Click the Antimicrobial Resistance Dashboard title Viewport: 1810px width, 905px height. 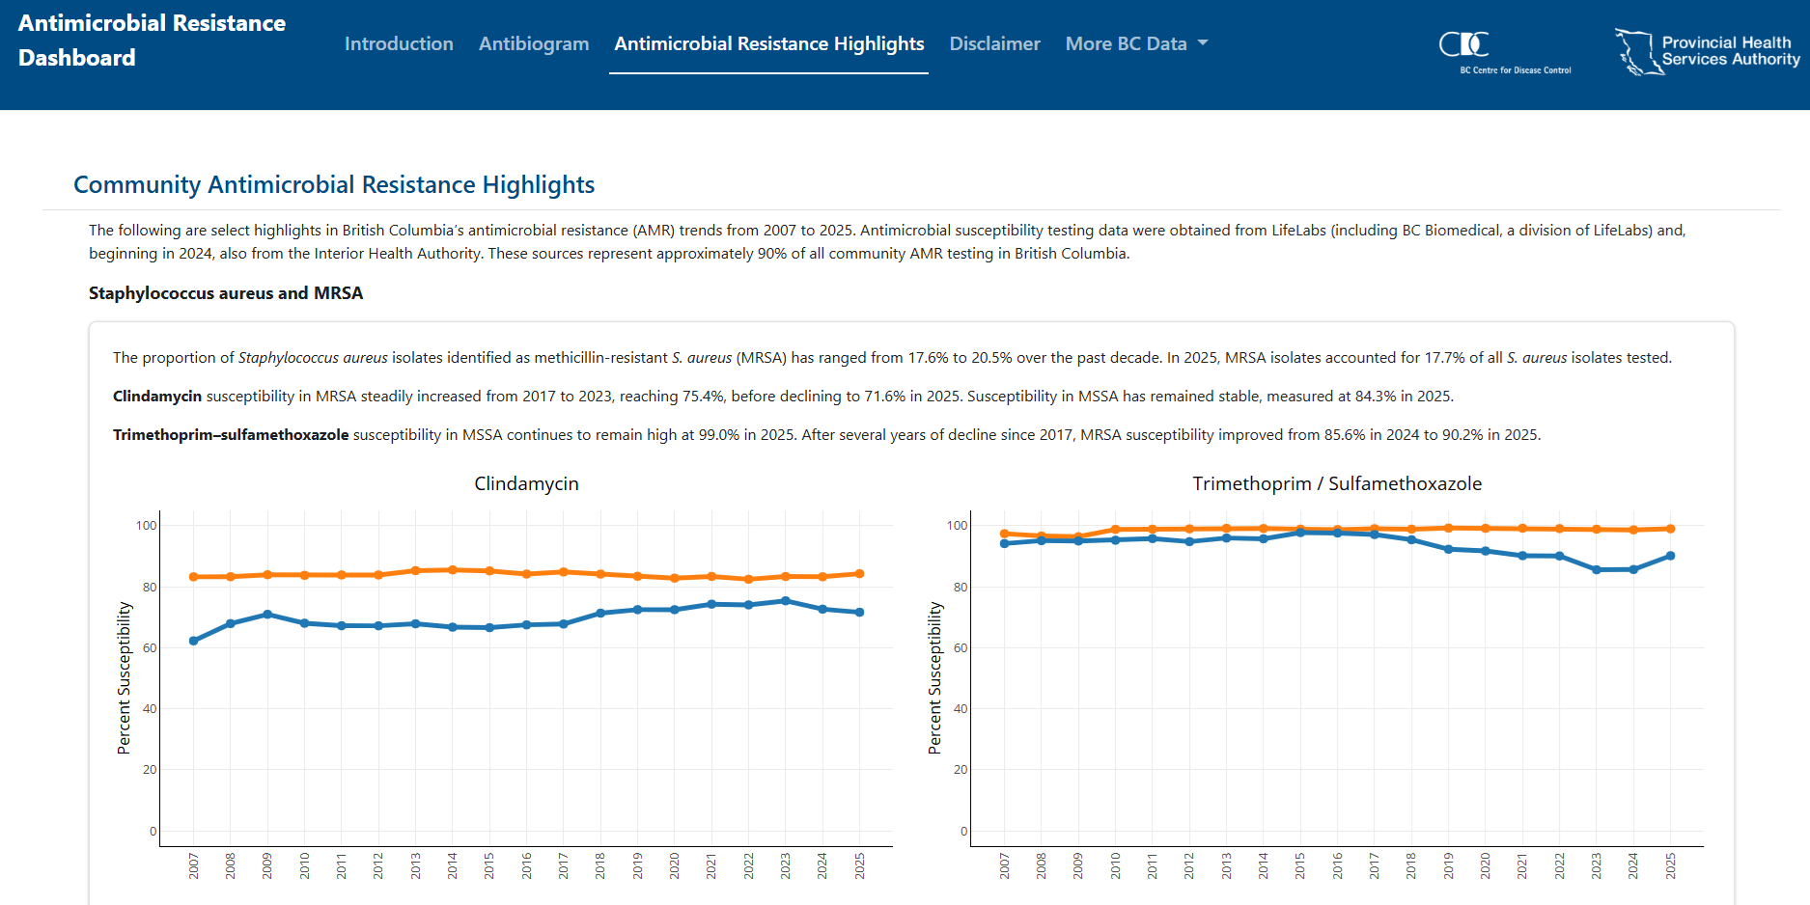tap(152, 41)
